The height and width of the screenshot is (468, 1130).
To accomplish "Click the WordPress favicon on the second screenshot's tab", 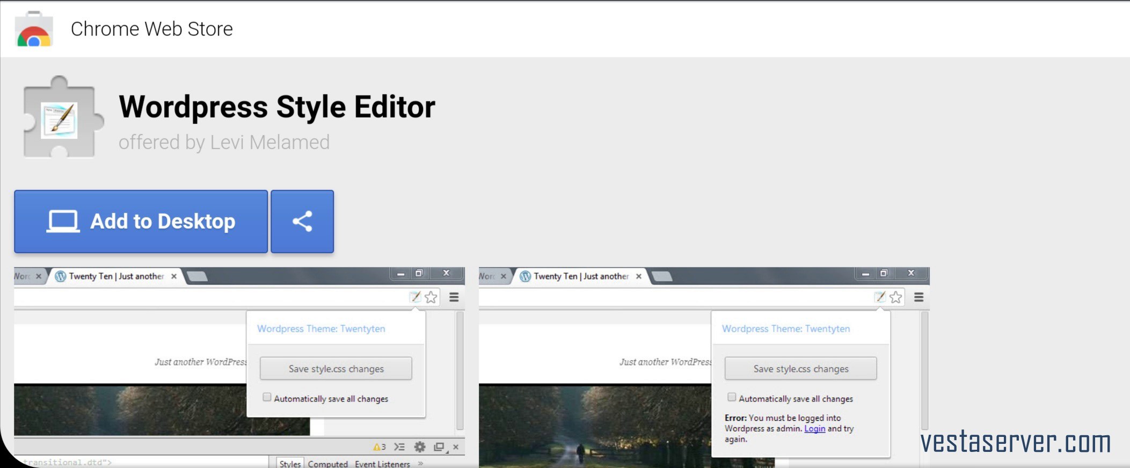I will tap(526, 276).
